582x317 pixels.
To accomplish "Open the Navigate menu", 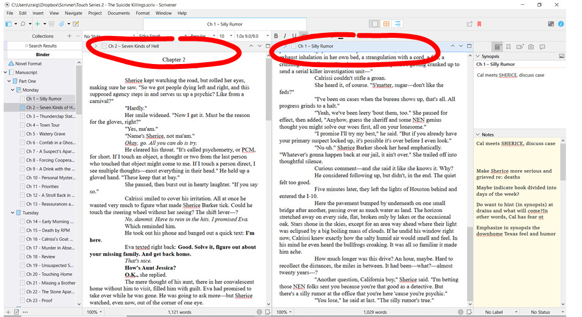I will [73, 13].
